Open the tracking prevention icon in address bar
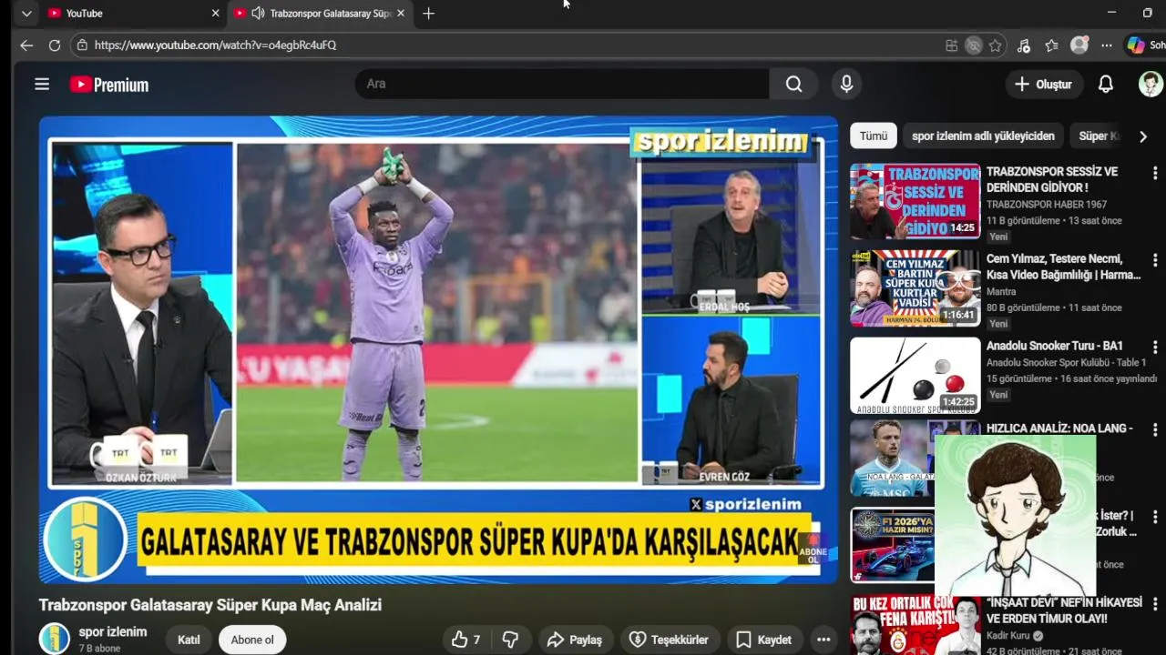Image resolution: width=1166 pixels, height=655 pixels. click(974, 45)
